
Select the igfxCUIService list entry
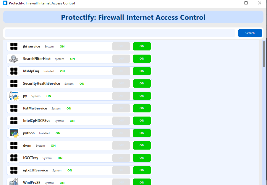tap(35, 170)
